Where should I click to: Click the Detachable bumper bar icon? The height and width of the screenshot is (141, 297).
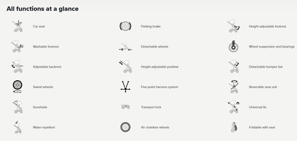pos(233,67)
